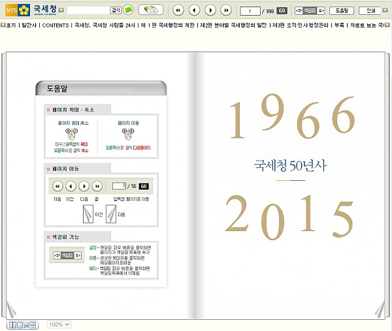Open 제3편 조직·인사행정관리 section
Image resolution: width=392 pixels, height=331 pixels.
[x=300, y=25]
